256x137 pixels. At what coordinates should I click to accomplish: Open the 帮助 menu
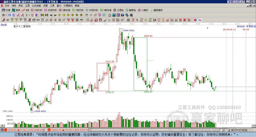pyautogui.click(x=77, y=6)
